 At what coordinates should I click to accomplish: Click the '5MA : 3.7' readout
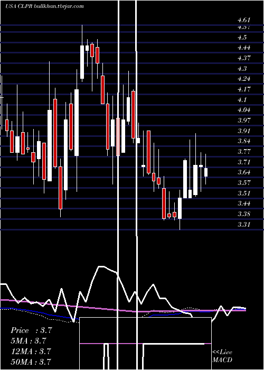point(29,341)
